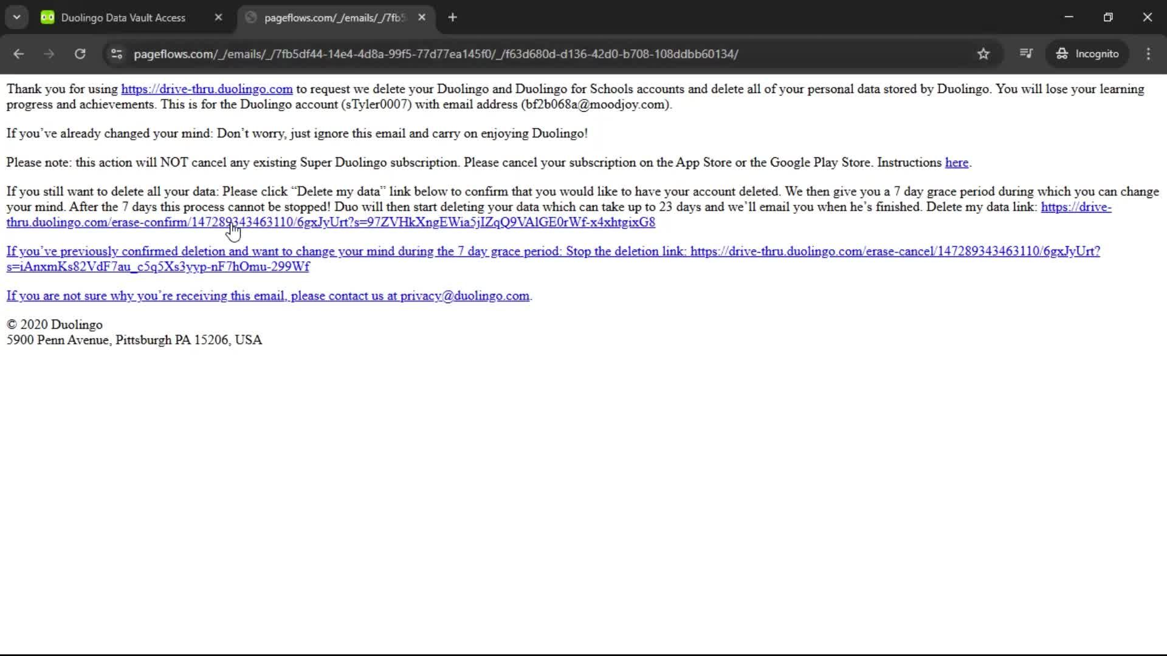Open a new tab with plus icon

452,18
